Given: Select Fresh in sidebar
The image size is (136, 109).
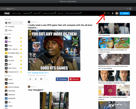Looking at the screenshot, I should (x=10, y=30).
